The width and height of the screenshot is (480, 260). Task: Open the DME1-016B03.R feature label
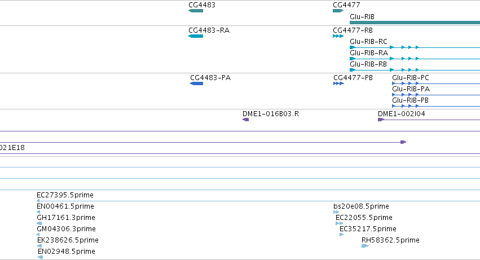point(271,114)
